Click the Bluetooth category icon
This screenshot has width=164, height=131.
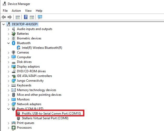pos(14,43)
